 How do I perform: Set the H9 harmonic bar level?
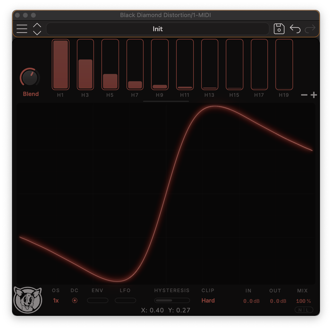pos(160,65)
